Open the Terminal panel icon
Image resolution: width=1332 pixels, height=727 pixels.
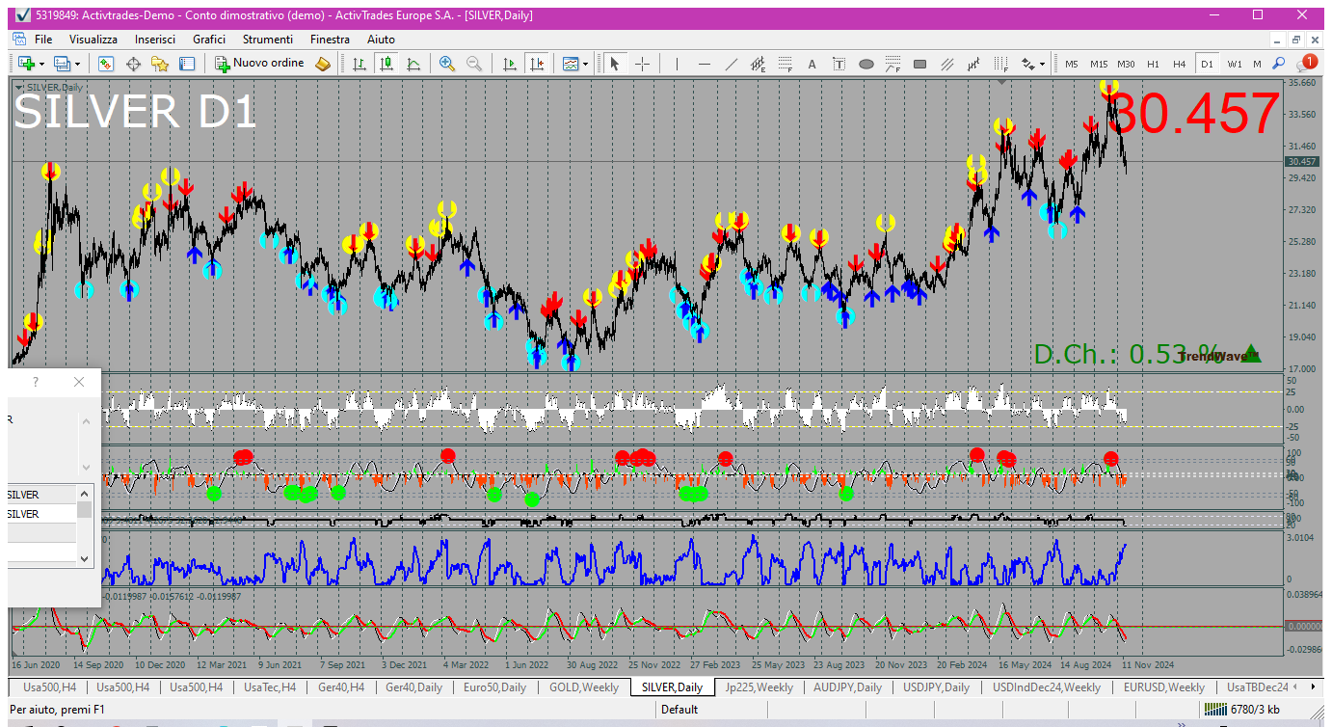[x=187, y=64]
